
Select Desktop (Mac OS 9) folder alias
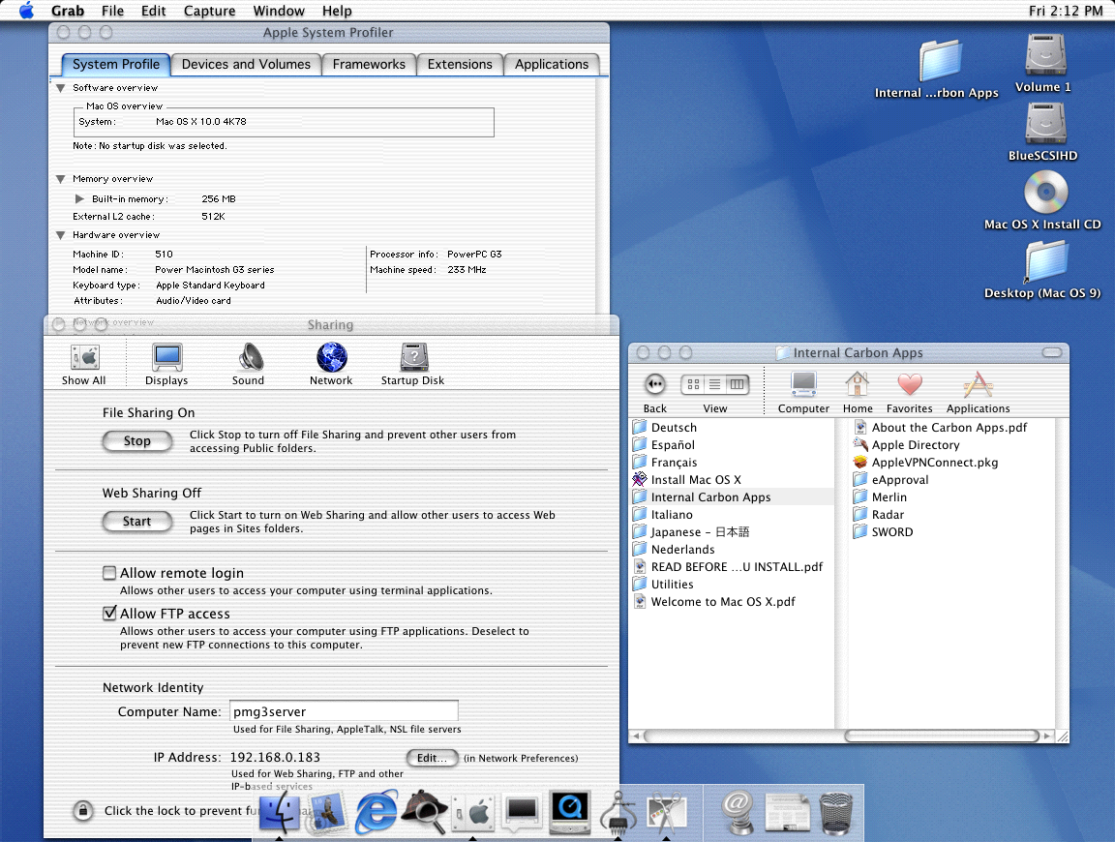click(1045, 260)
